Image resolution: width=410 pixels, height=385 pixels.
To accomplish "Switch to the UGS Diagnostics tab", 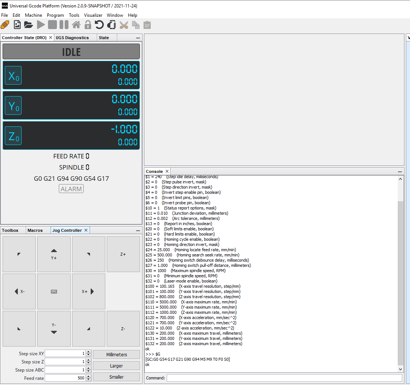I will coord(72,38).
